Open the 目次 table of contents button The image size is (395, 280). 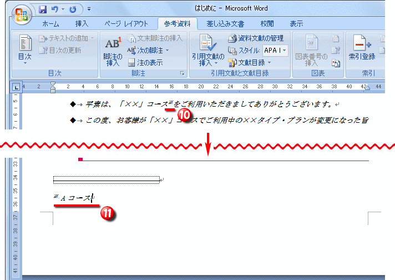pyautogui.click(x=25, y=50)
